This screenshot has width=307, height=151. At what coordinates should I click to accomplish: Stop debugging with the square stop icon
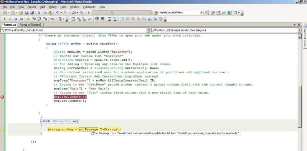click(16, 19)
